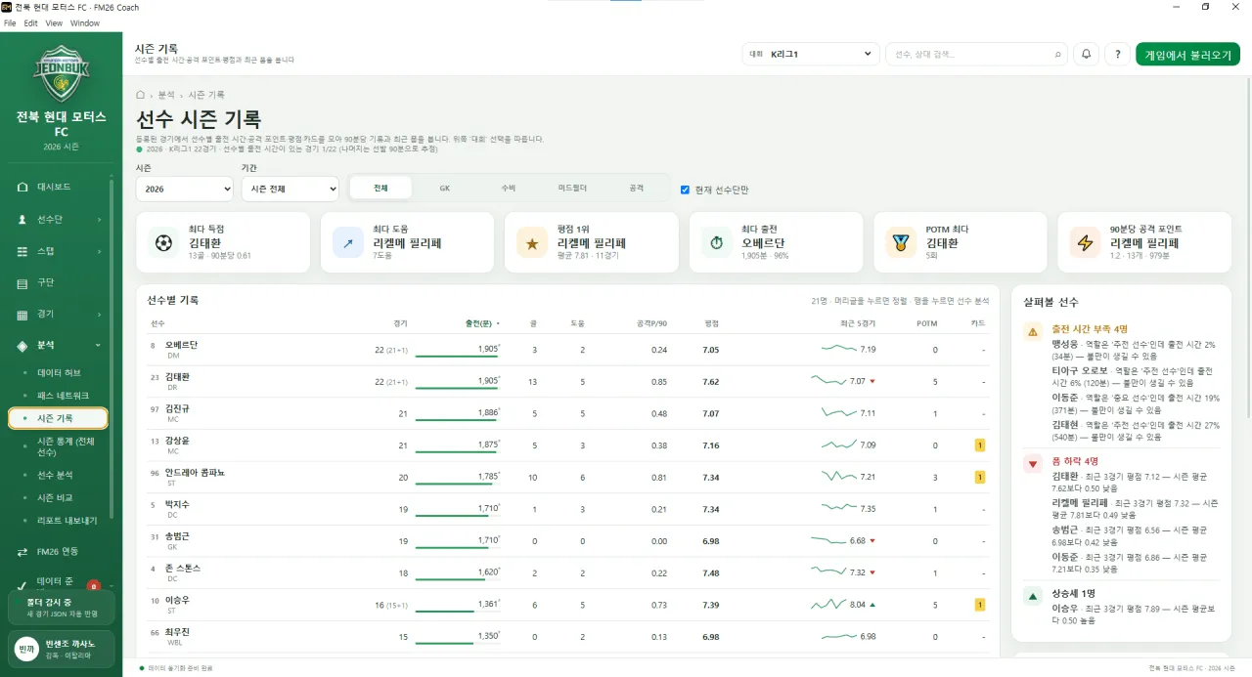Click the 김진규 minutes progress bar
Image resolution: width=1252 pixels, height=677 pixels.
tap(458, 421)
